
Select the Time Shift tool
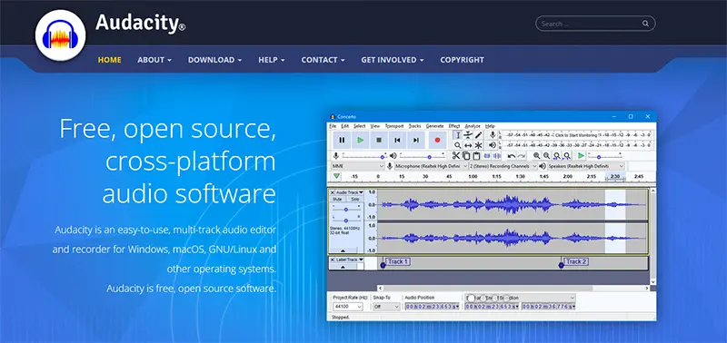coord(468,145)
